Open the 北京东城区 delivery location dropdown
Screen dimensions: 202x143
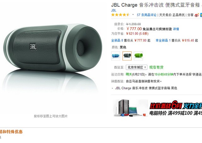coord(137,67)
